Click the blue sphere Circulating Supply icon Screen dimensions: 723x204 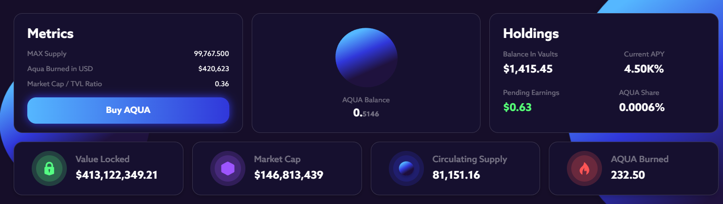click(406, 168)
